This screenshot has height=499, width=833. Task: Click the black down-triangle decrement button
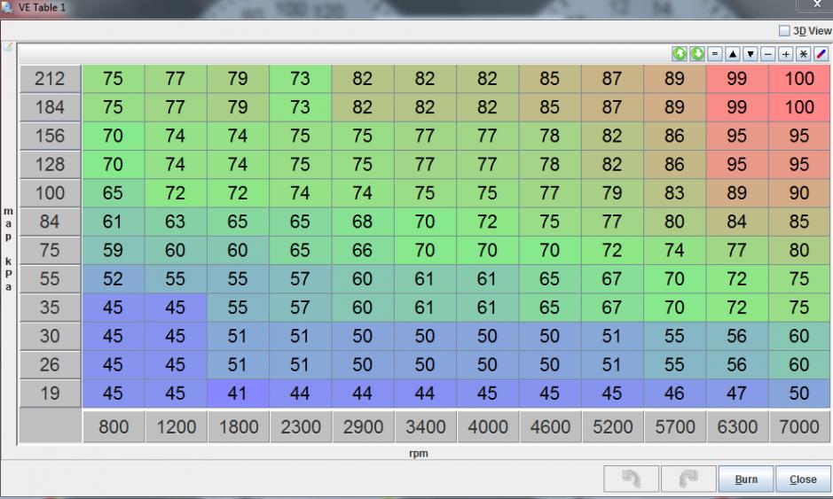750,53
